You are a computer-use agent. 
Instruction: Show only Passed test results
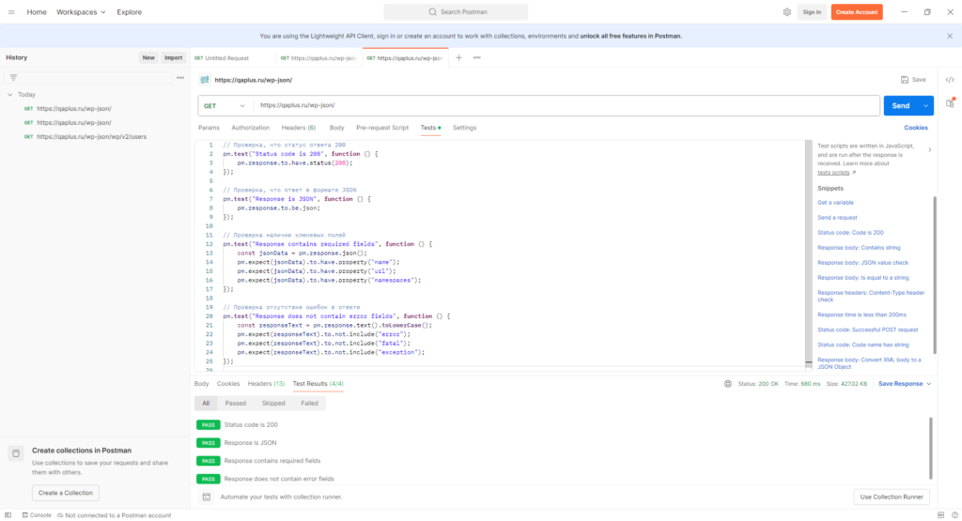pos(235,403)
